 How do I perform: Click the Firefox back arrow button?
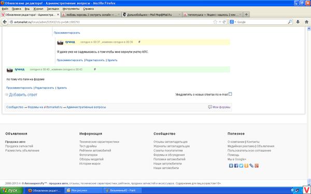(5, 22)
